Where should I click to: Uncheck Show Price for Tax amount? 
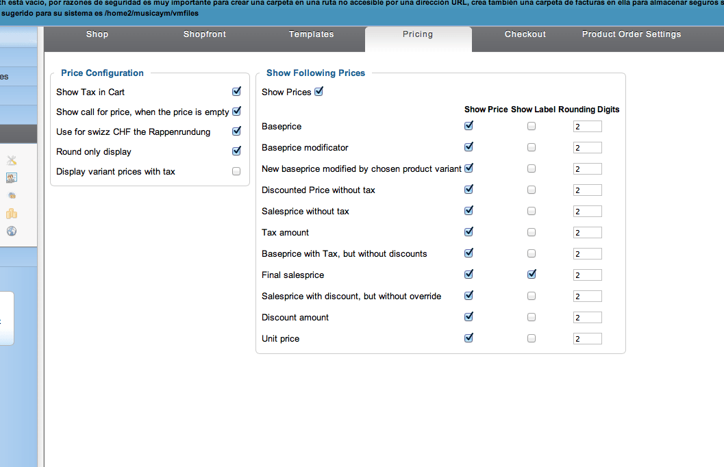[x=469, y=231]
